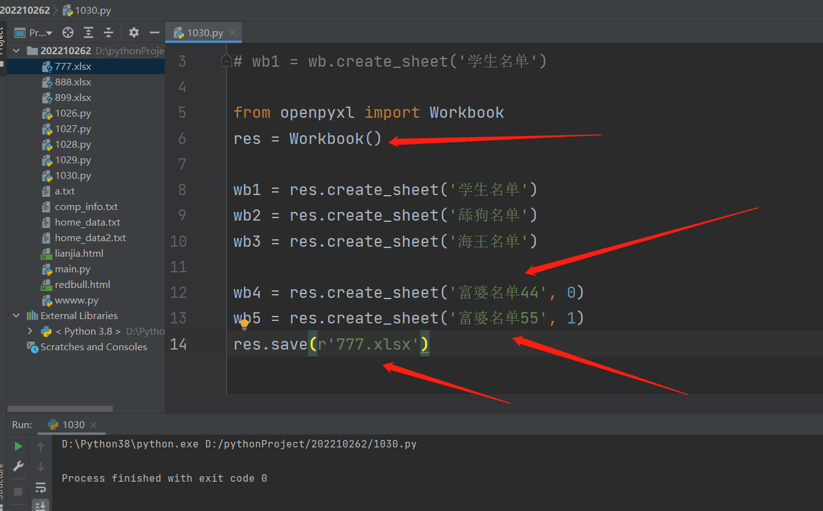Open run configuration wrench icon

[18, 466]
